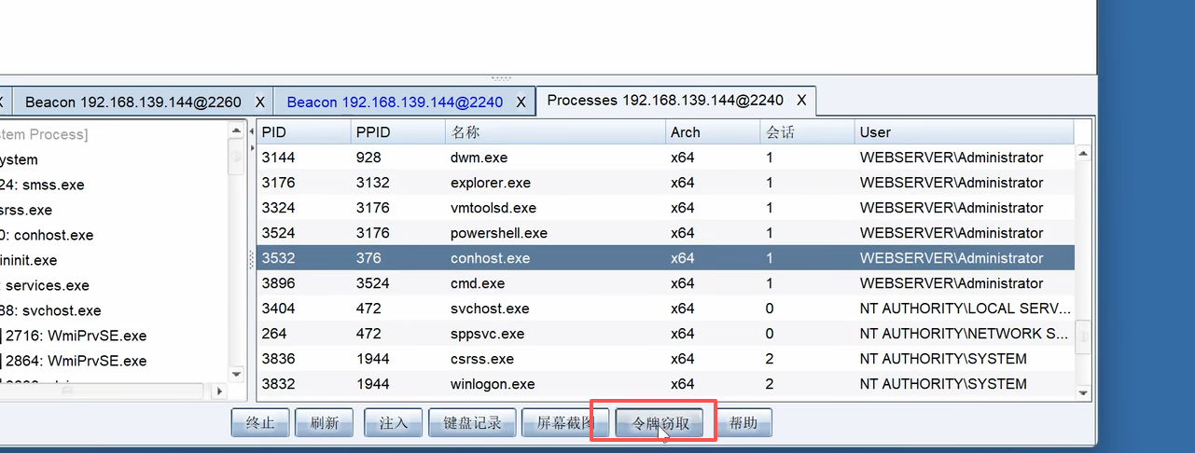
Task: Select the explorer.exe process row
Action: [x=665, y=183]
